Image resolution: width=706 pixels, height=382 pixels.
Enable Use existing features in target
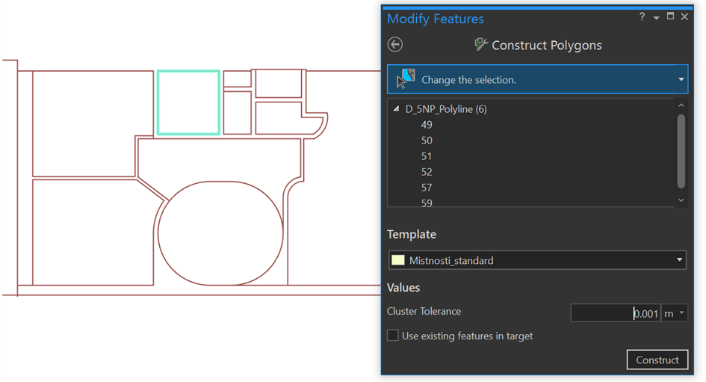point(393,336)
